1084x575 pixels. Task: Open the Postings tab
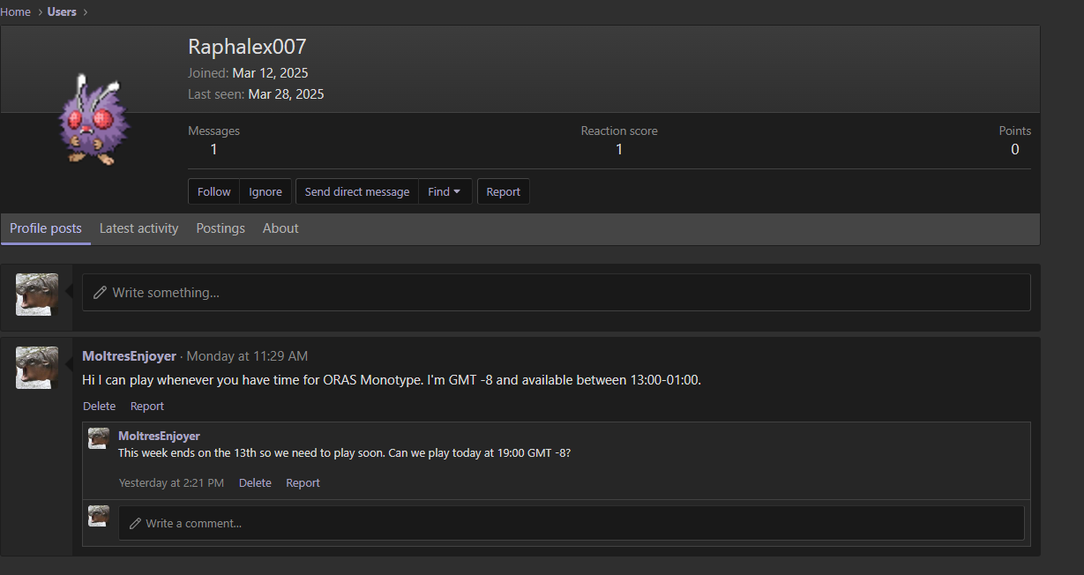tap(221, 228)
